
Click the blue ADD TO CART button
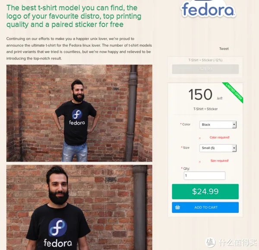click(x=205, y=207)
